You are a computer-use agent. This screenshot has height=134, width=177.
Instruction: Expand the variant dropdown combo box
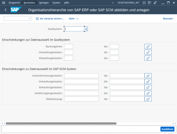tap(18, 19)
